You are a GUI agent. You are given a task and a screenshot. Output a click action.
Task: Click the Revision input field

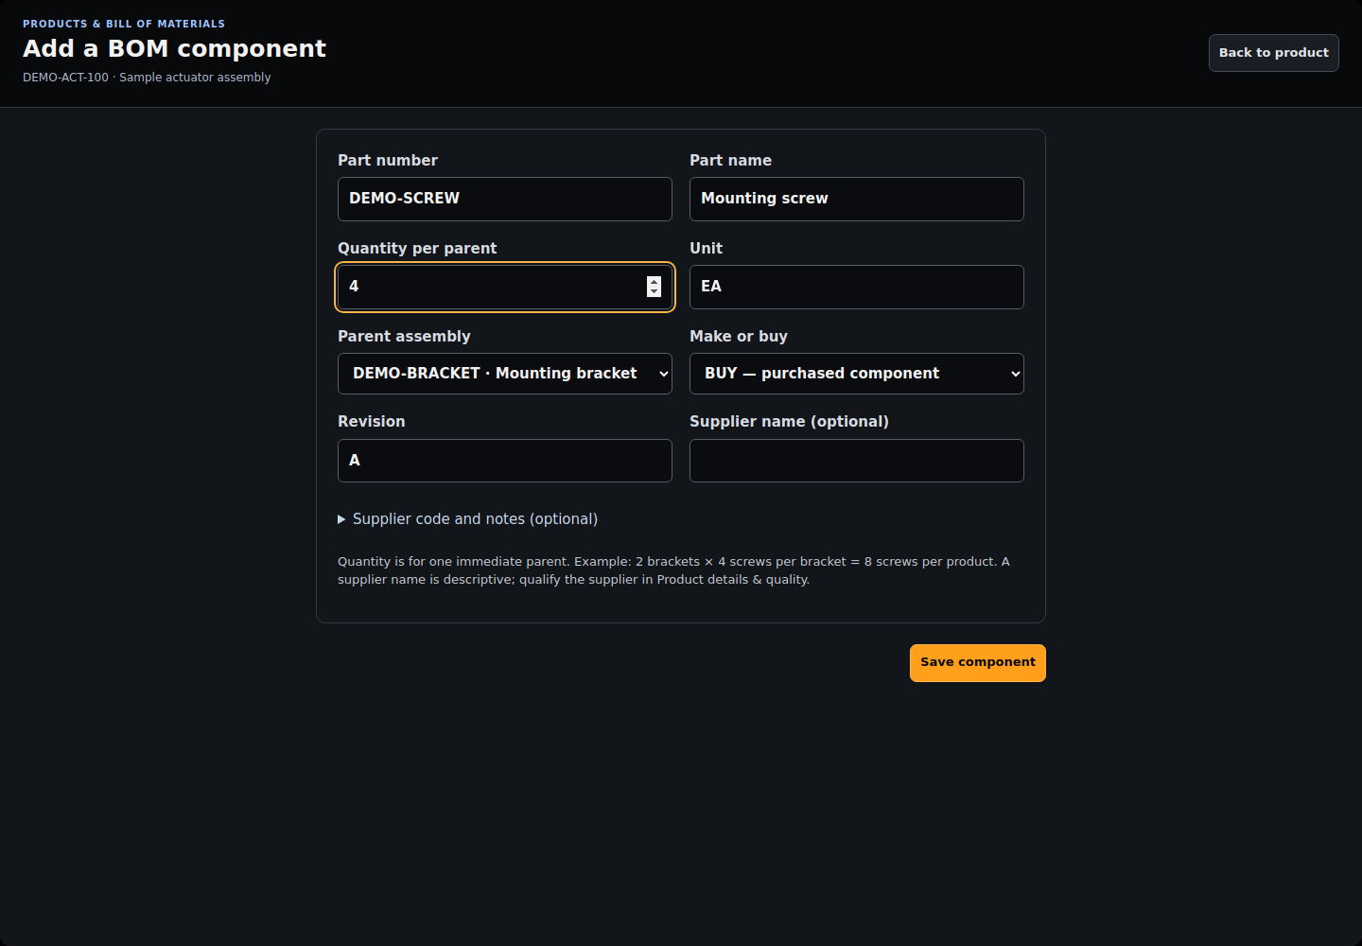coord(505,461)
